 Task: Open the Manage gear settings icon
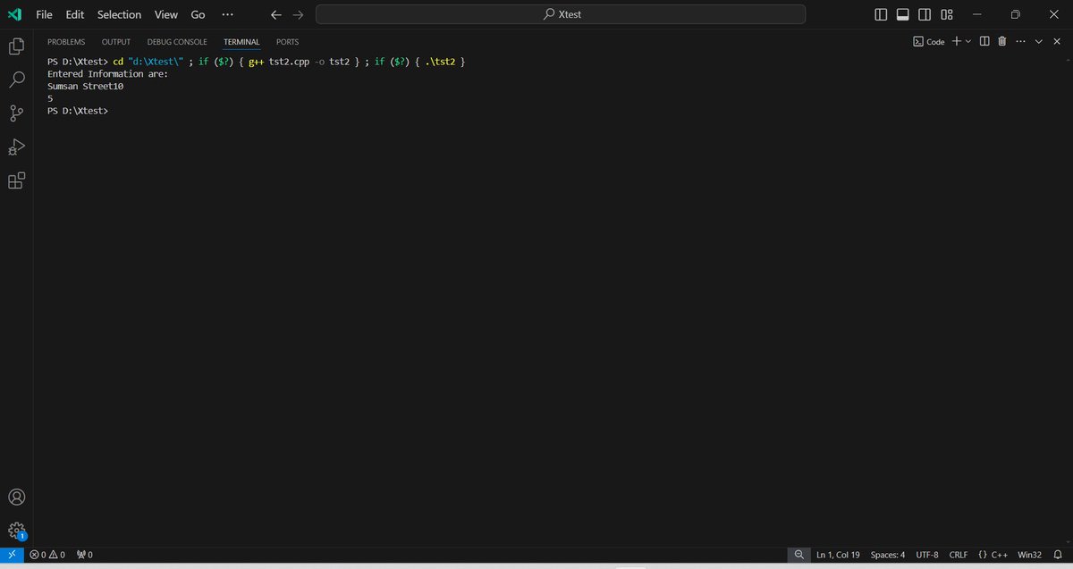[x=16, y=530]
